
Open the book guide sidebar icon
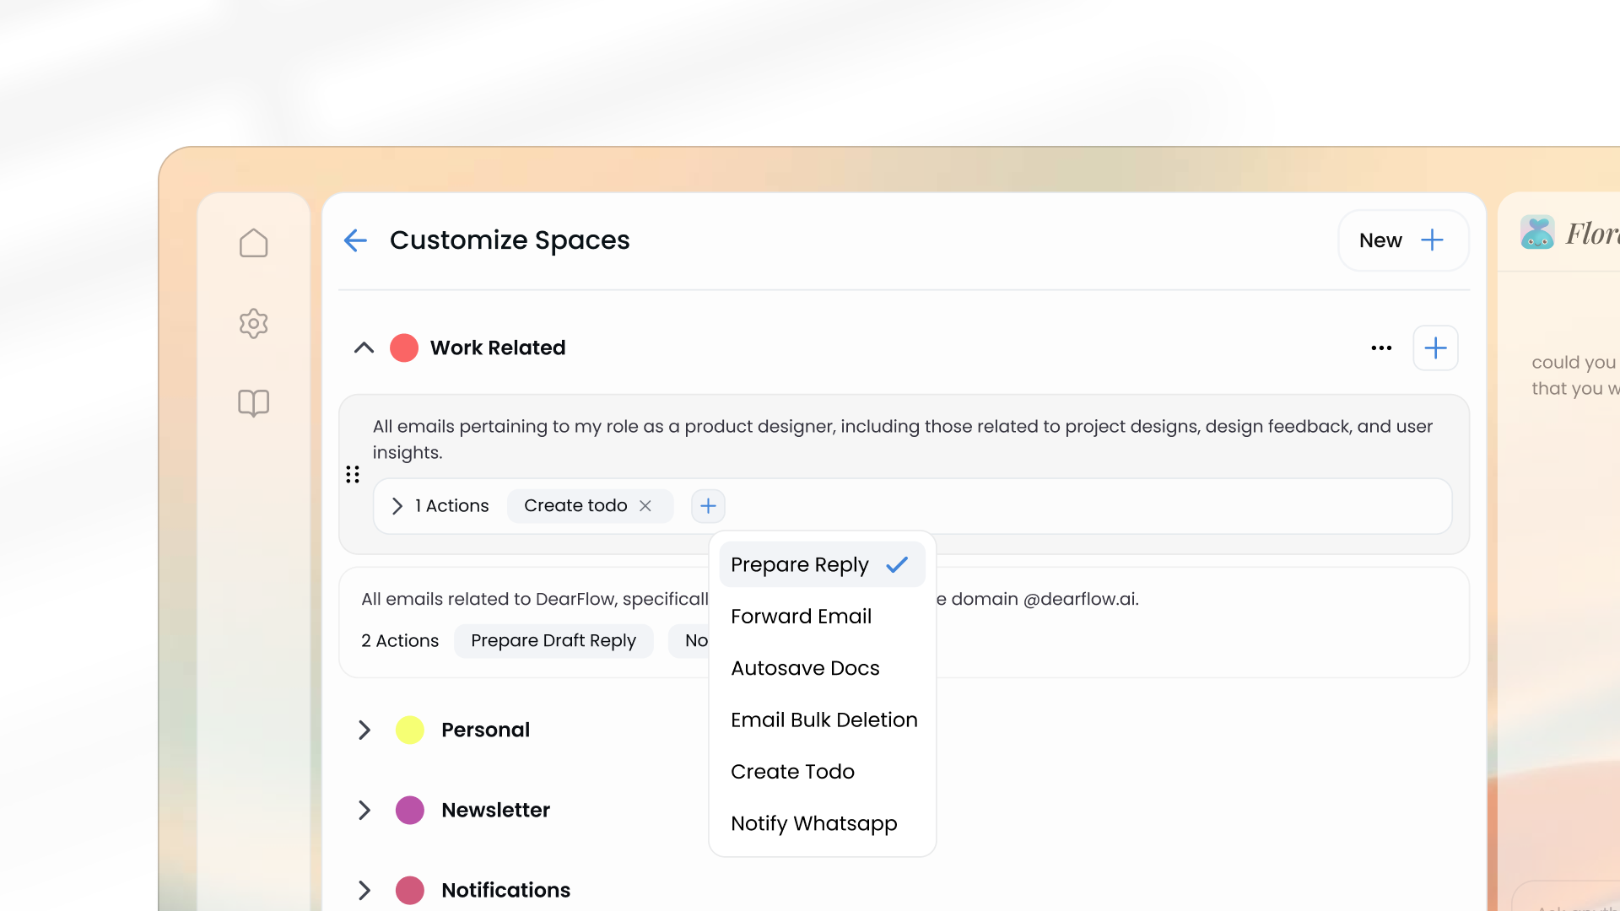pyautogui.click(x=253, y=403)
